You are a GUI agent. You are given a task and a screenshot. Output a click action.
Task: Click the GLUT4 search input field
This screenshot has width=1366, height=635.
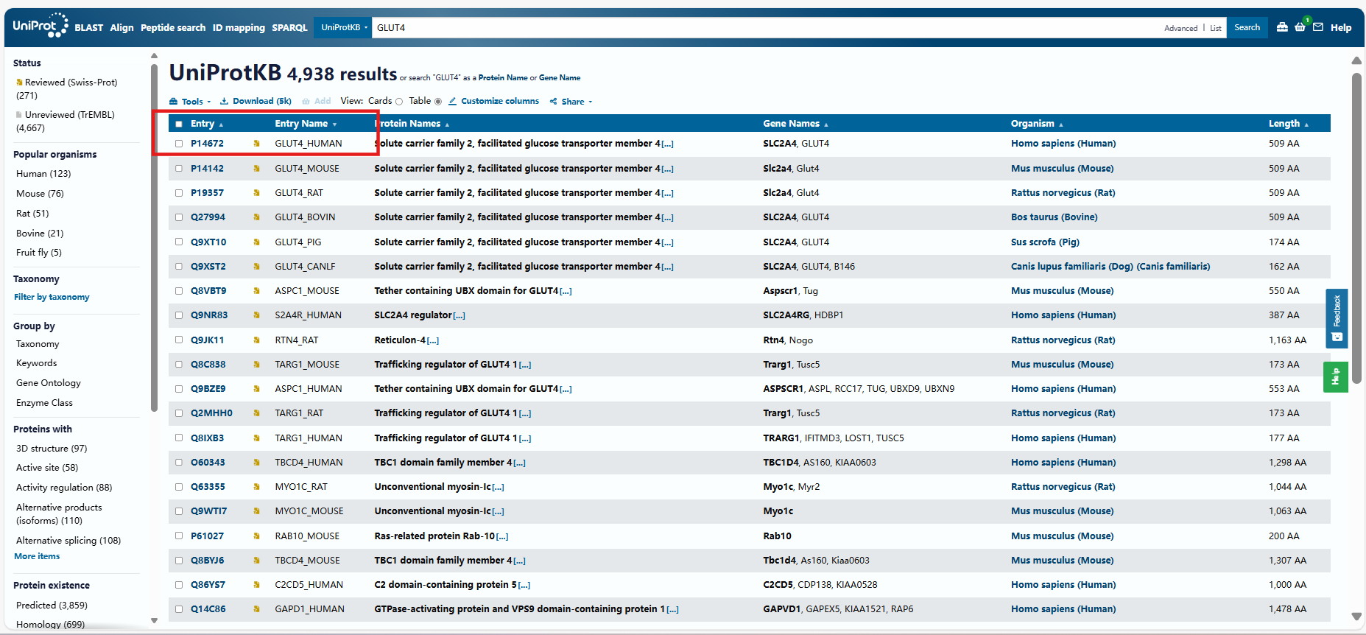[736, 27]
